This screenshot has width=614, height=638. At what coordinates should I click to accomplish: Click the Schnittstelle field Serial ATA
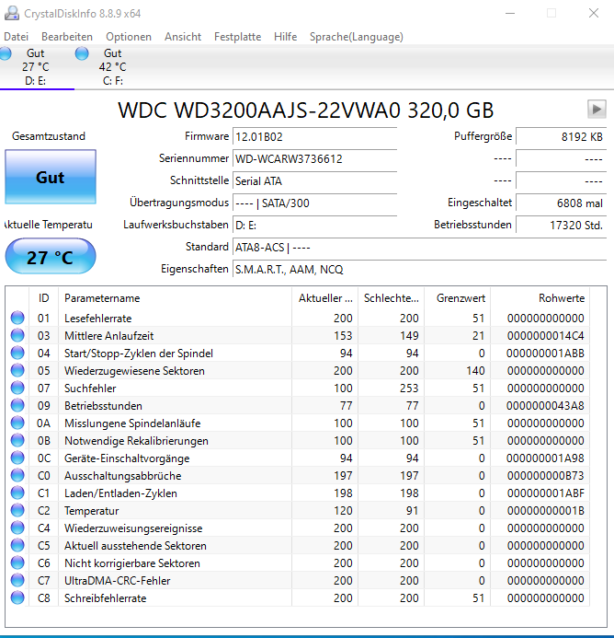click(315, 181)
